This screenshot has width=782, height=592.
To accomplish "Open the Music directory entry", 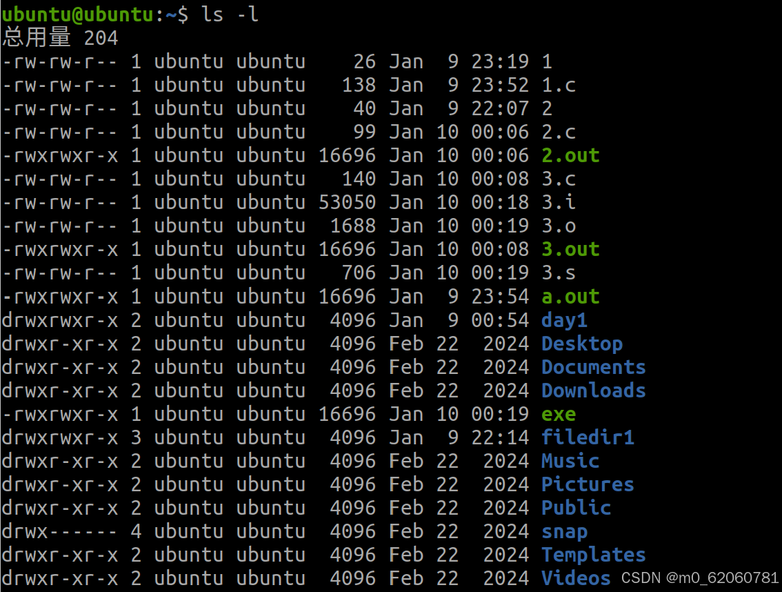I will point(570,460).
